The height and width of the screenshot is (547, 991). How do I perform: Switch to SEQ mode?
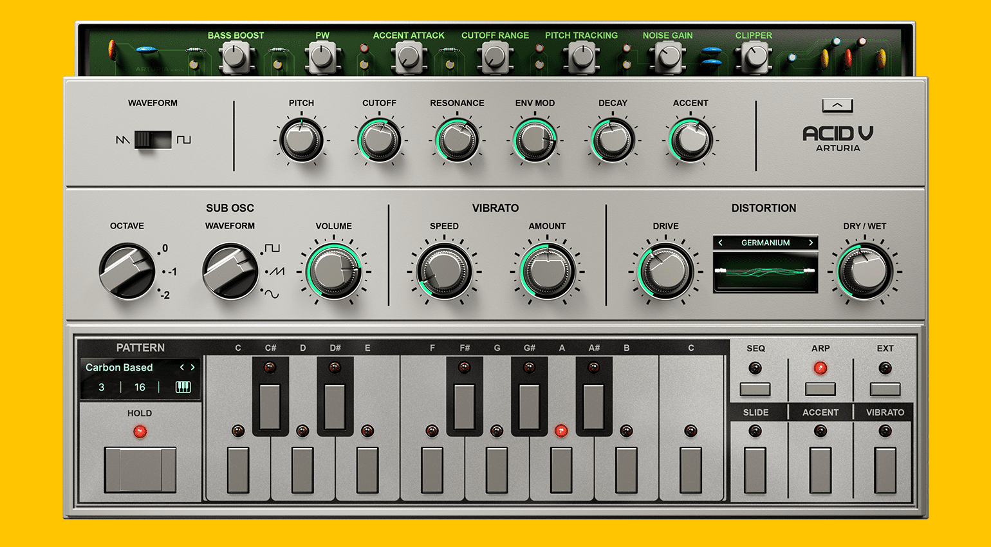pos(755,389)
